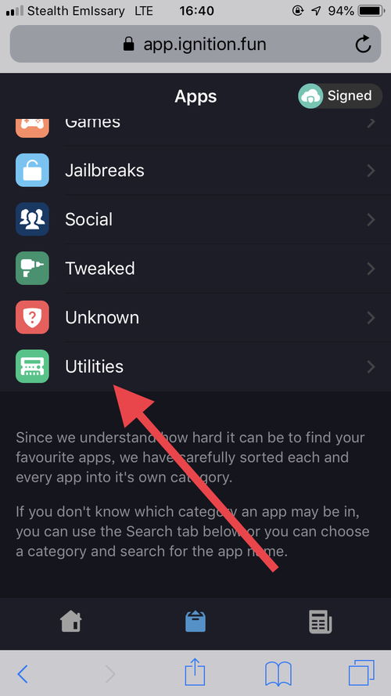391x696 pixels.
Task: Toggle the Signed filter switch
Action: tap(339, 96)
